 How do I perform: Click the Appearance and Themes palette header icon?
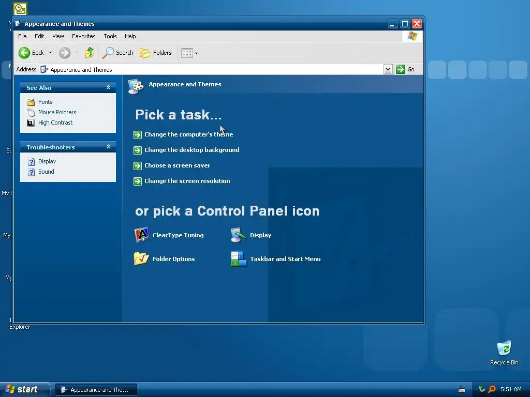click(136, 86)
